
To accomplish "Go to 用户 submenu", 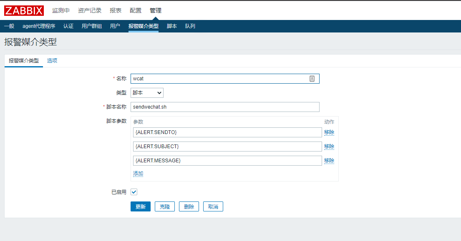I will (x=115, y=26).
